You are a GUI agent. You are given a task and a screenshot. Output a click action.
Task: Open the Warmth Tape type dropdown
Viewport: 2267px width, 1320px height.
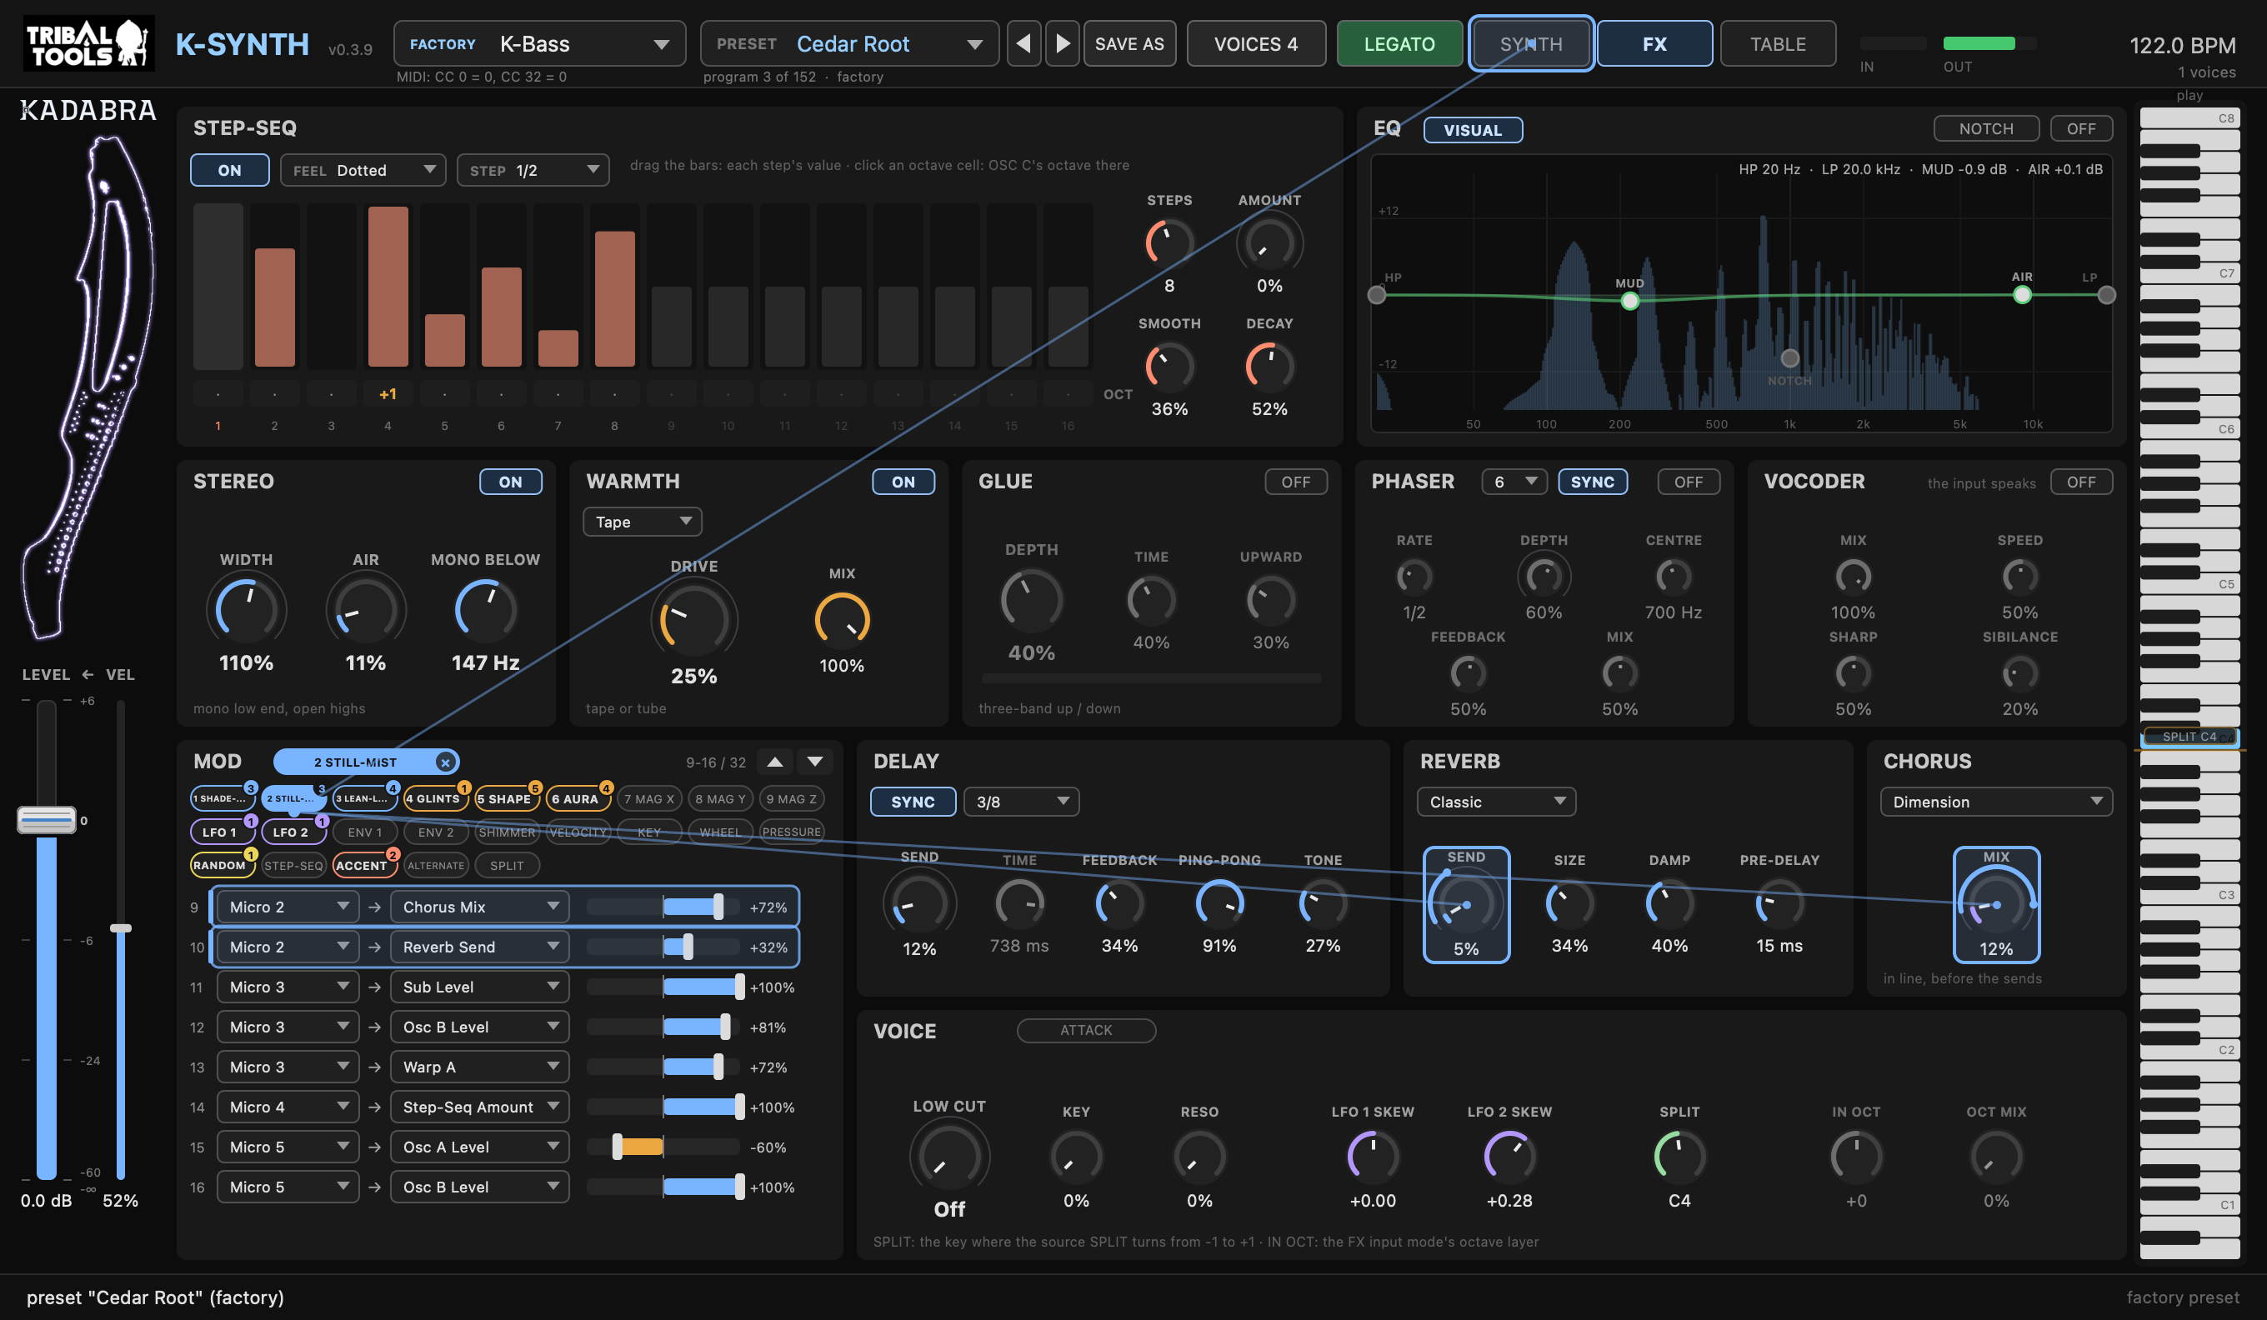643,522
